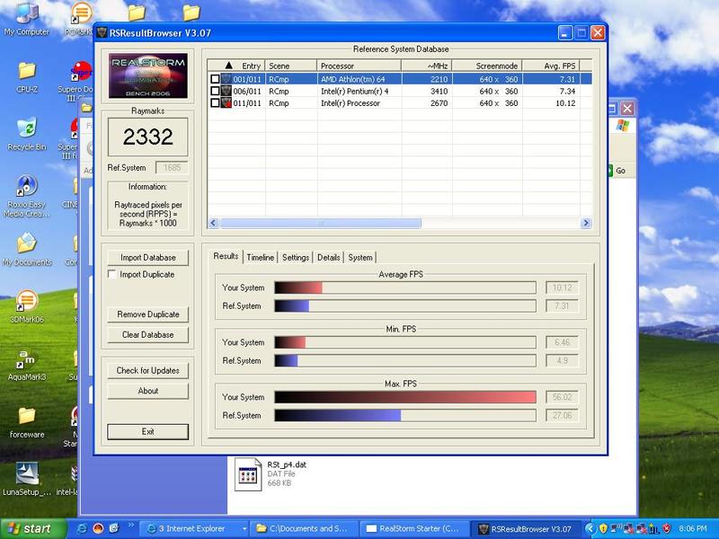Viewport: 719px width, 539px height.
Task: Open LunaSetup desktop icon
Action: (x=27, y=479)
